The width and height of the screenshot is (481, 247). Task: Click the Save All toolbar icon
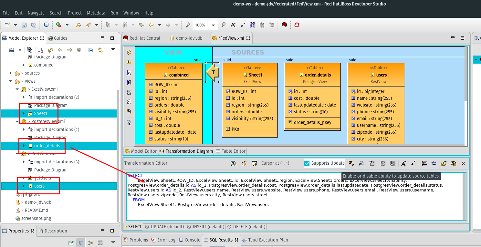pyautogui.click(x=34, y=25)
